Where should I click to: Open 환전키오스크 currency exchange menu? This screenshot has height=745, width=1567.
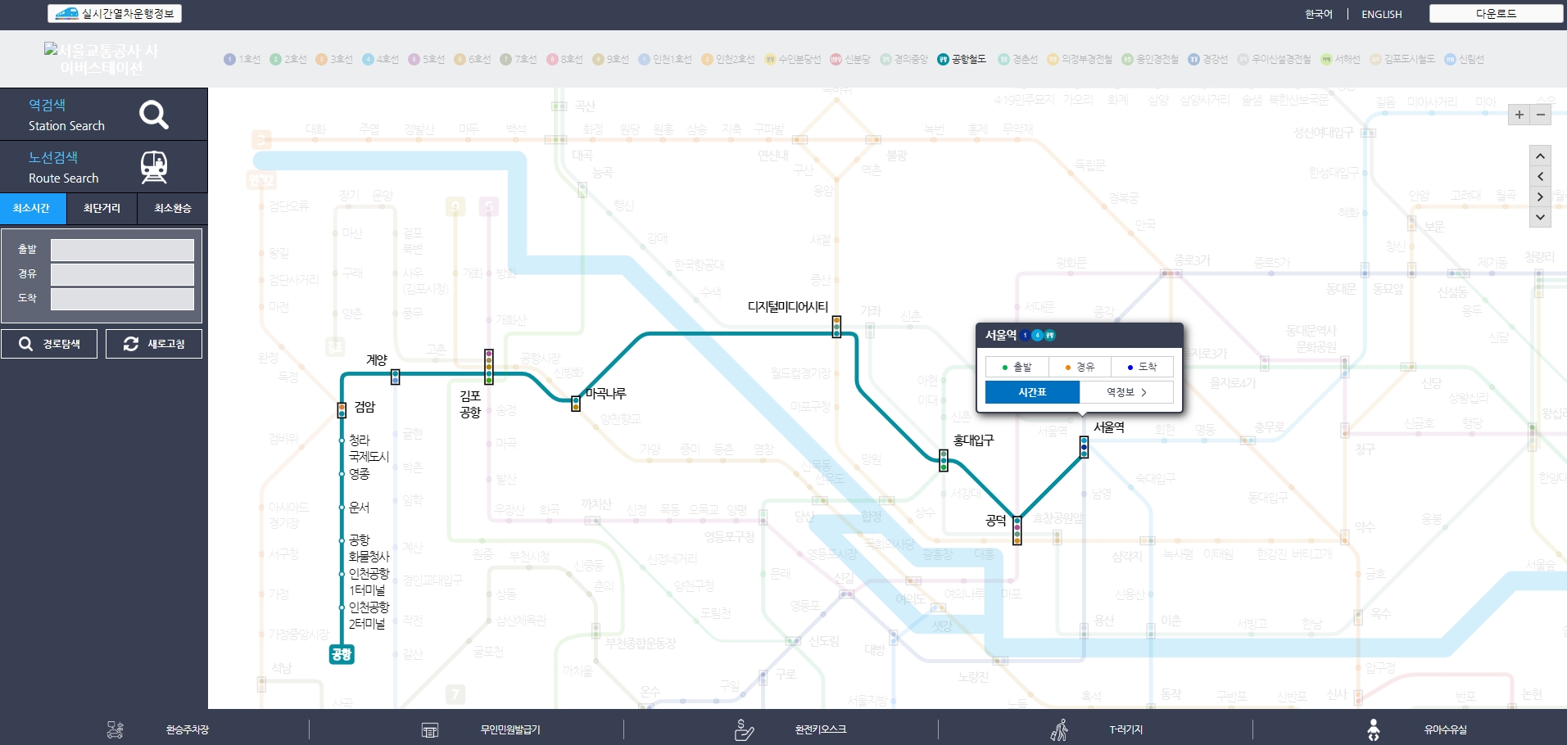790,729
